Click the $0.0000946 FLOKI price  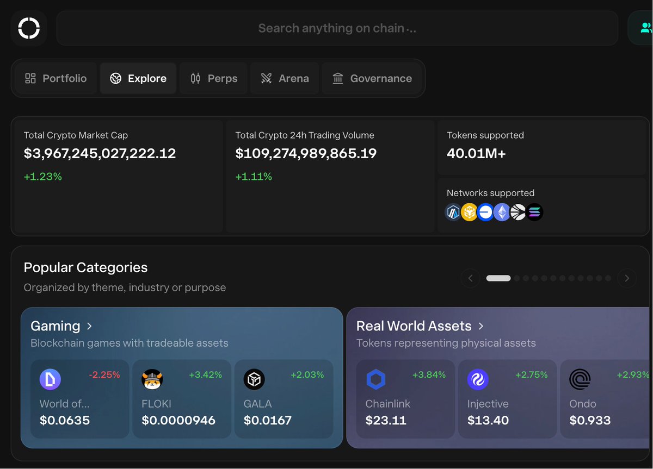tap(178, 421)
